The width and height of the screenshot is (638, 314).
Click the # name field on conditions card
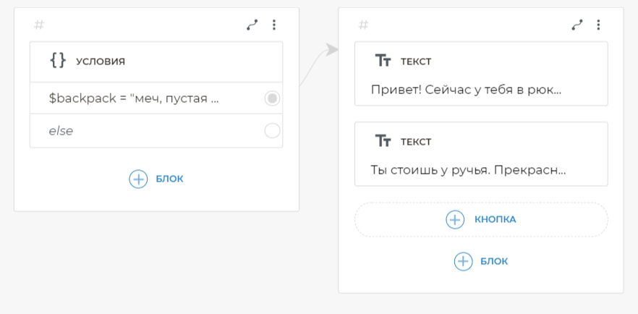[x=39, y=25]
